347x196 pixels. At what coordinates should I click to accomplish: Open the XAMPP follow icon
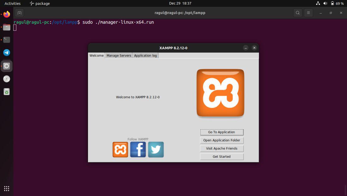pyautogui.click(x=120, y=150)
